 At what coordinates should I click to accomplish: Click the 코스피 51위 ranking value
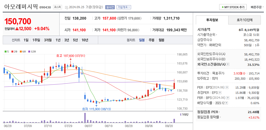coord(251,35)
